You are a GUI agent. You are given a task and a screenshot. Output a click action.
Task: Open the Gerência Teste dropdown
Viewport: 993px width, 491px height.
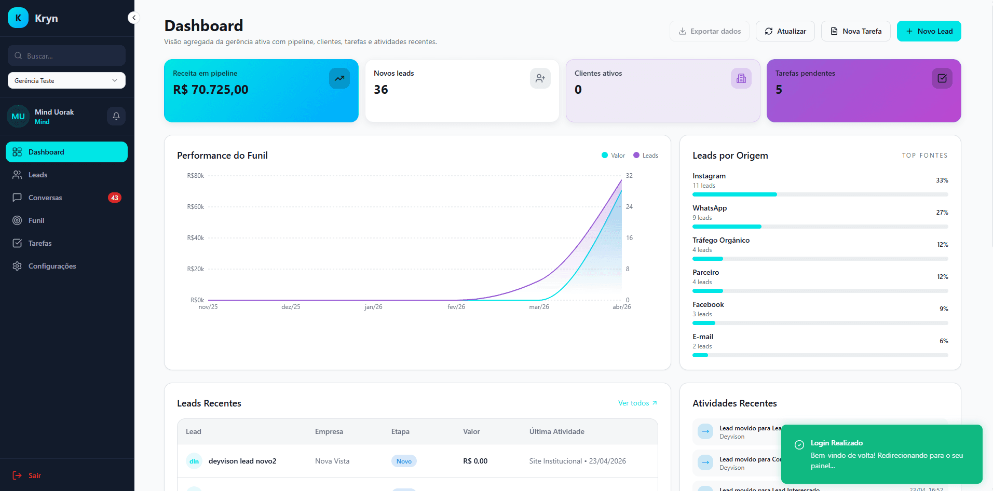point(66,80)
